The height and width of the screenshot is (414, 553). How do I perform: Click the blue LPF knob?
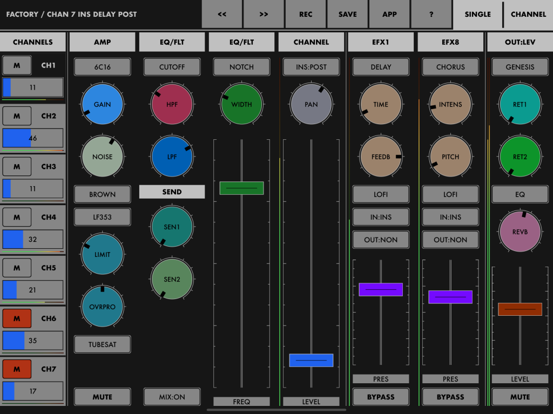click(172, 157)
